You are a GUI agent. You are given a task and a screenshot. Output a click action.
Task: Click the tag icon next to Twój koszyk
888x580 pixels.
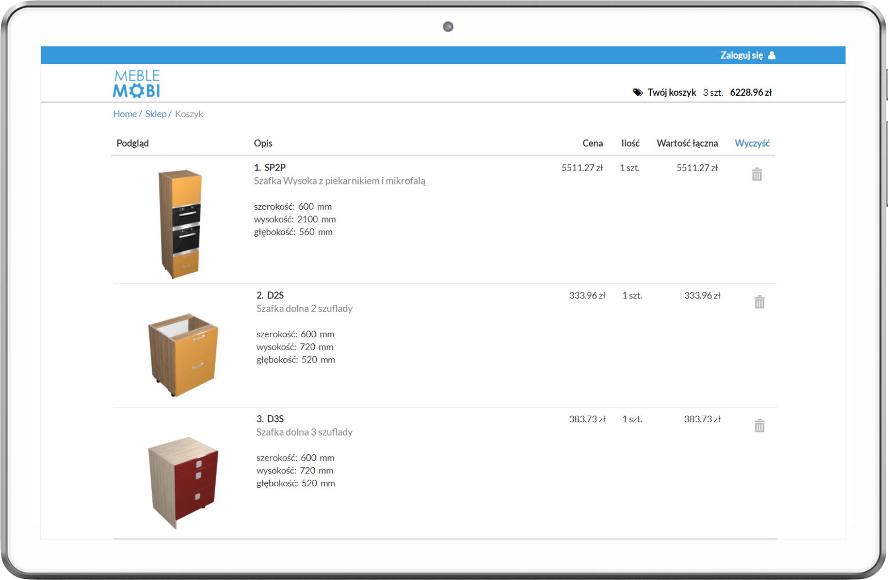coord(638,92)
